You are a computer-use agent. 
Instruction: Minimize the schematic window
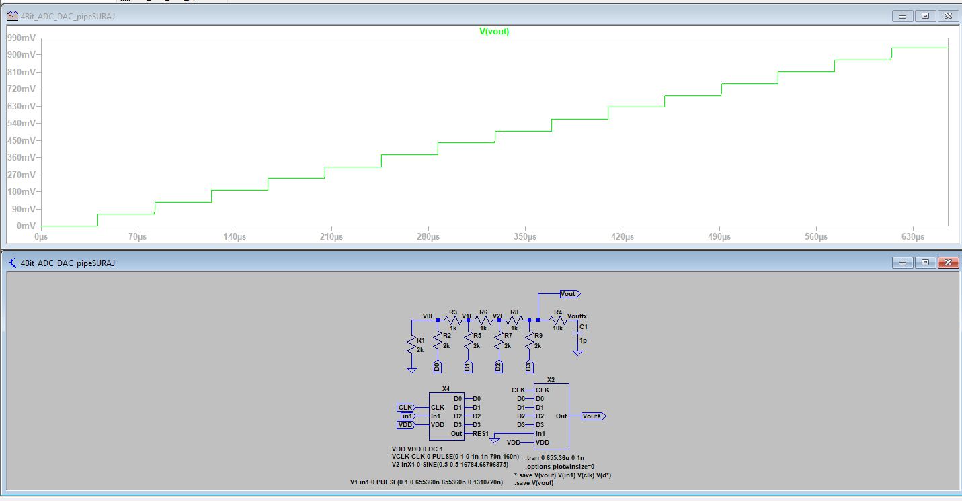[x=901, y=263]
